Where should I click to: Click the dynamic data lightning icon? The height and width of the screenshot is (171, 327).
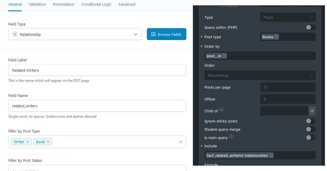tap(312, 111)
